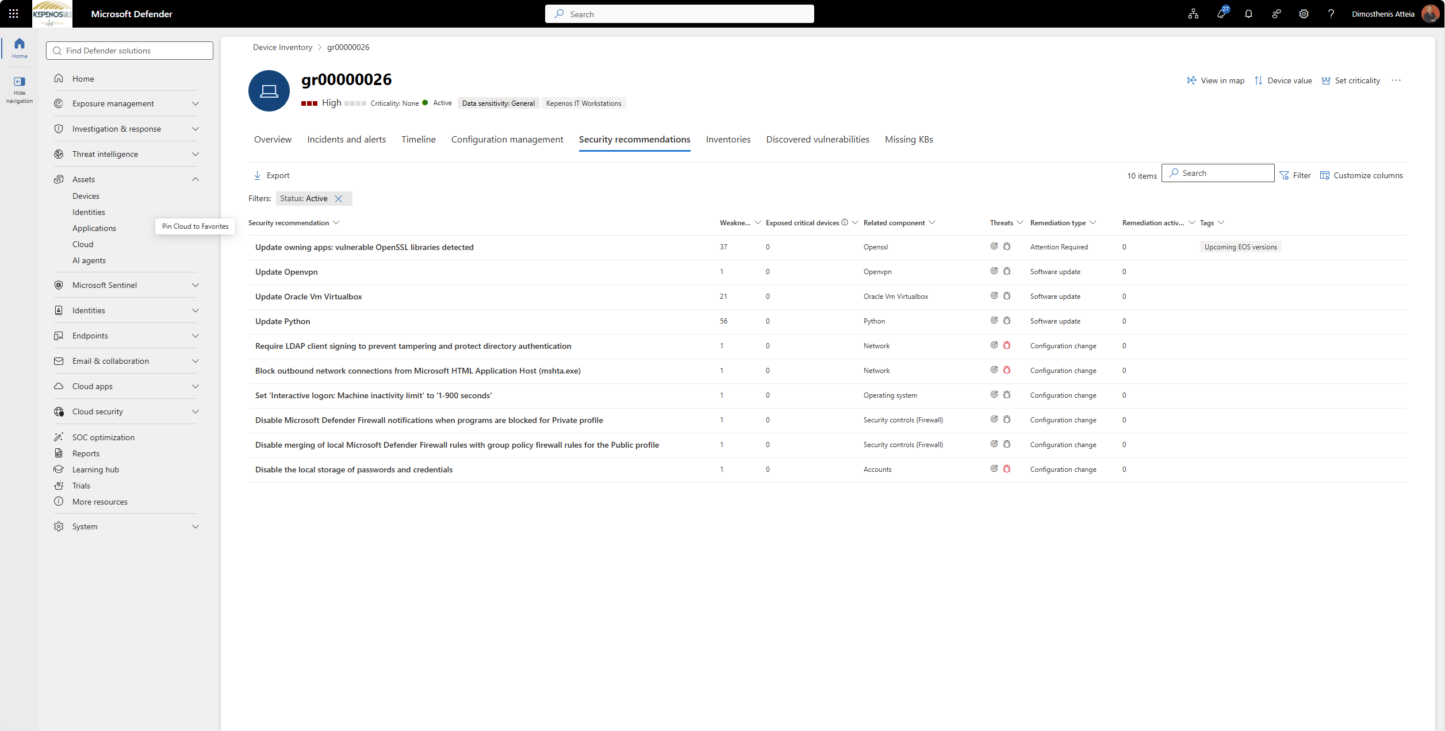This screenshot has width=1445, height=731.
Task: Open Configuration management tab
Action: (507, 140)
